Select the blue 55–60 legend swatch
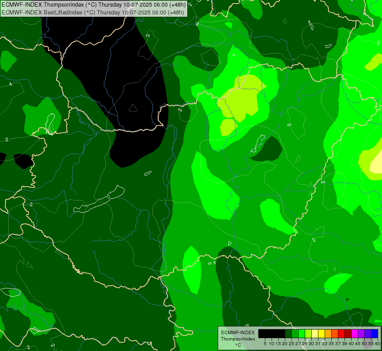The height and width of the screenshot is (351, 382). click(375, 333)
